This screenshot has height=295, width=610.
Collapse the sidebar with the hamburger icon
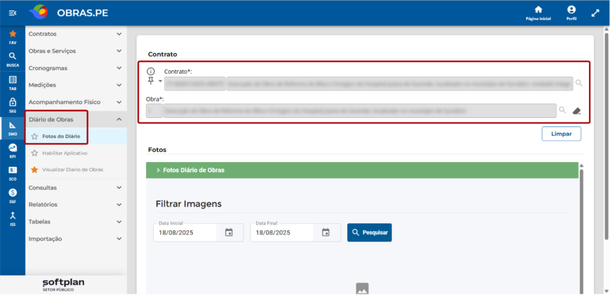point(12,13)
